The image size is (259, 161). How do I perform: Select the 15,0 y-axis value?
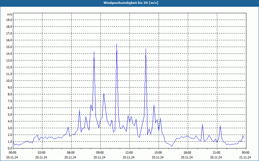point(9,47)
